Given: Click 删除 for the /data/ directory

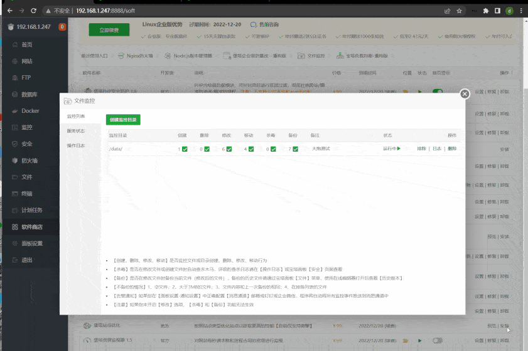Looking at the screenshot, I should click(452, 149).
